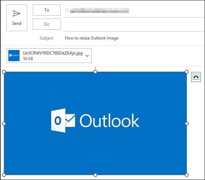Click the blurred recipient name in To line
Viewport: 205px width, 180px height.
coord(99,10)
